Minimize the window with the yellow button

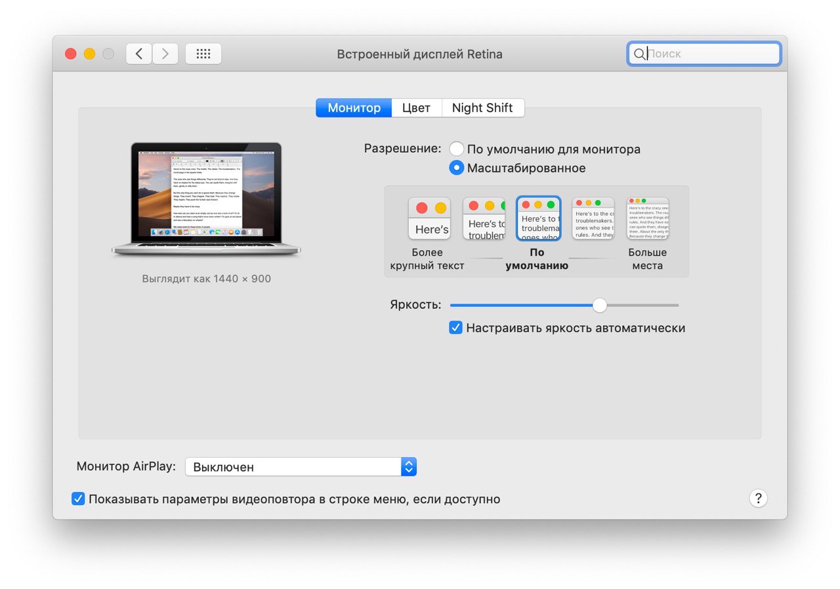(89, 54)
